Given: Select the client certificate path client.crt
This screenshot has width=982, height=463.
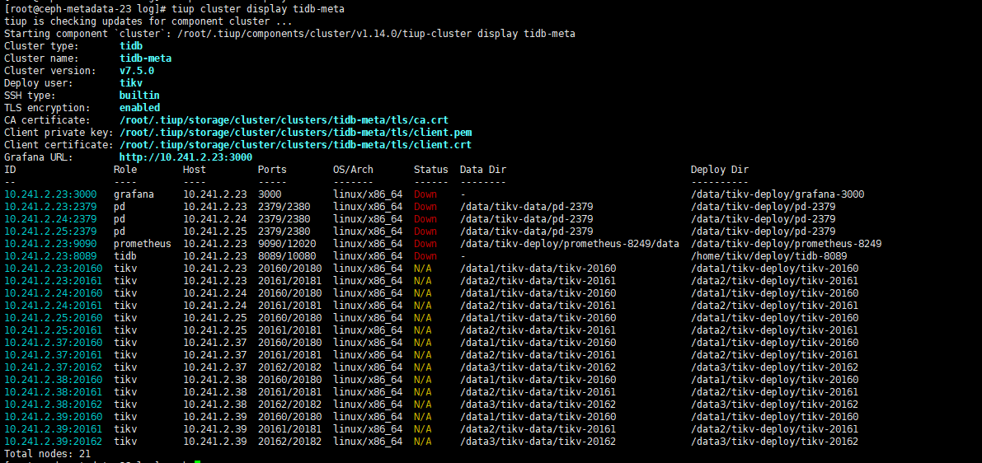Looking at the screenshot, I should [x=295, y=144].
